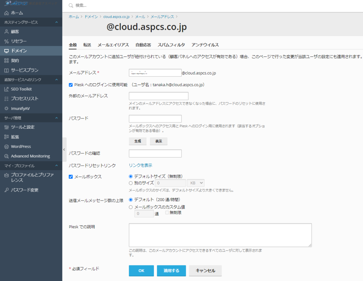Image resolution: width=363 pixels, height=281 pixels.
Task: Click the 生成 password generate button
Action: pos(138,141)
